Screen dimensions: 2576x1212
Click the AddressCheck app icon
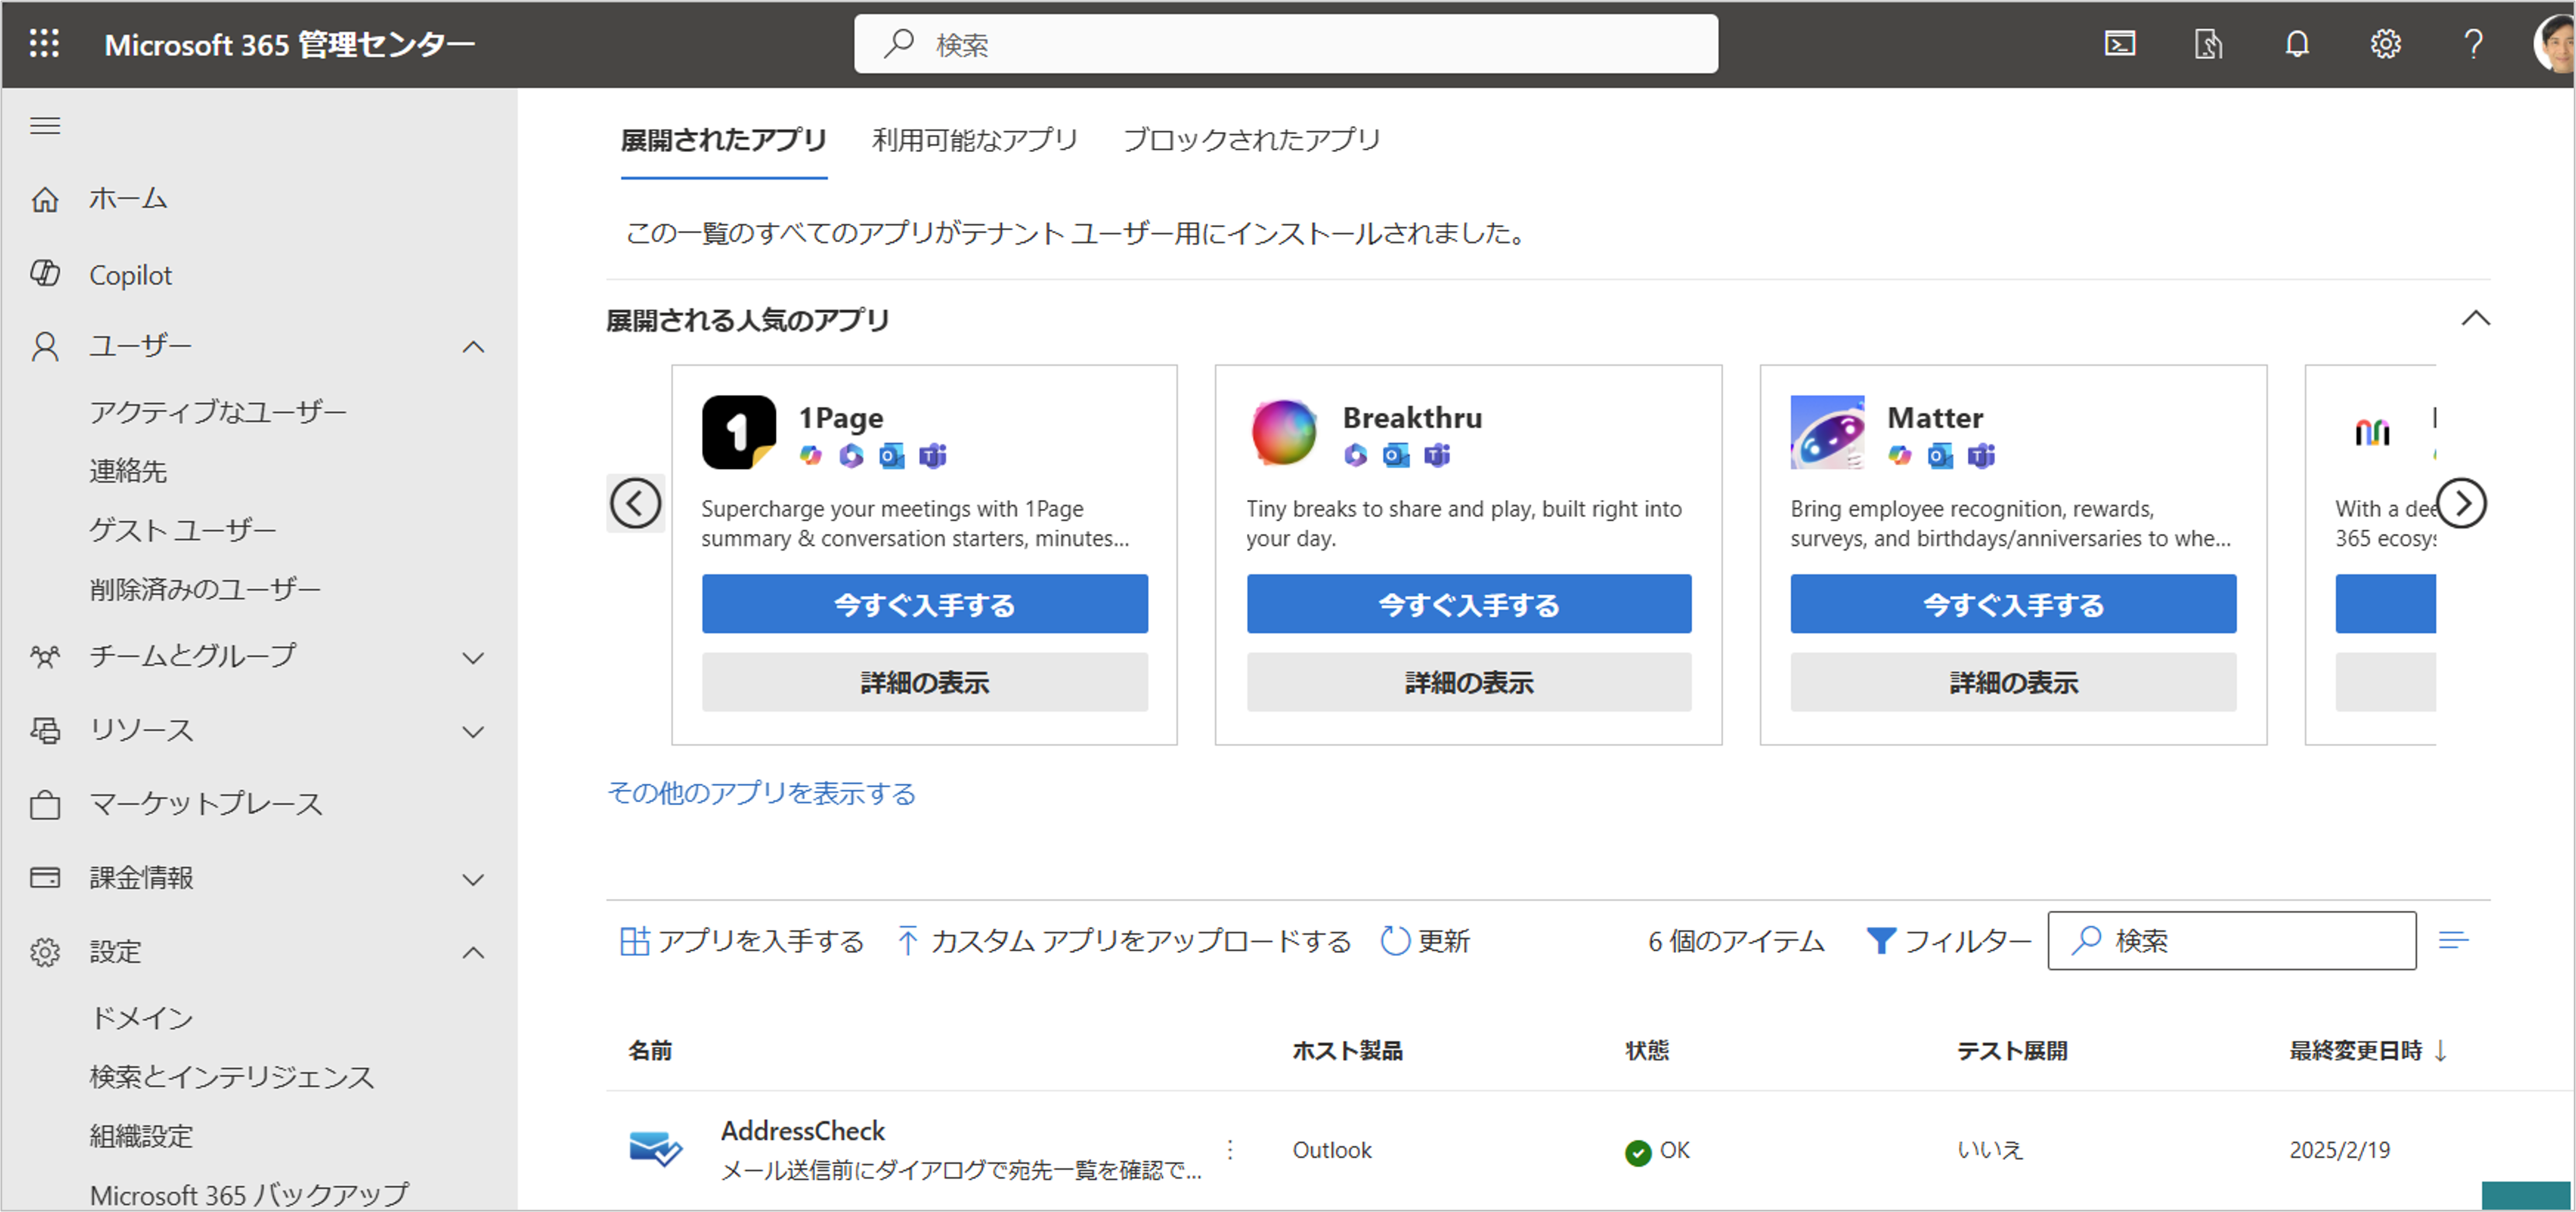pos(656,1149)
